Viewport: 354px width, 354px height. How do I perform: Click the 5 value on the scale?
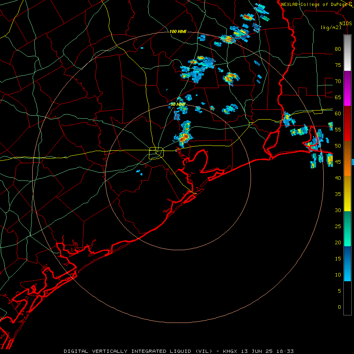[339, 291]
